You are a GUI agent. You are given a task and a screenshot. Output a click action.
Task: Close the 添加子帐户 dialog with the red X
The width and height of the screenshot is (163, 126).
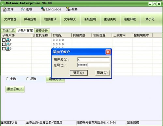point(108,52)
